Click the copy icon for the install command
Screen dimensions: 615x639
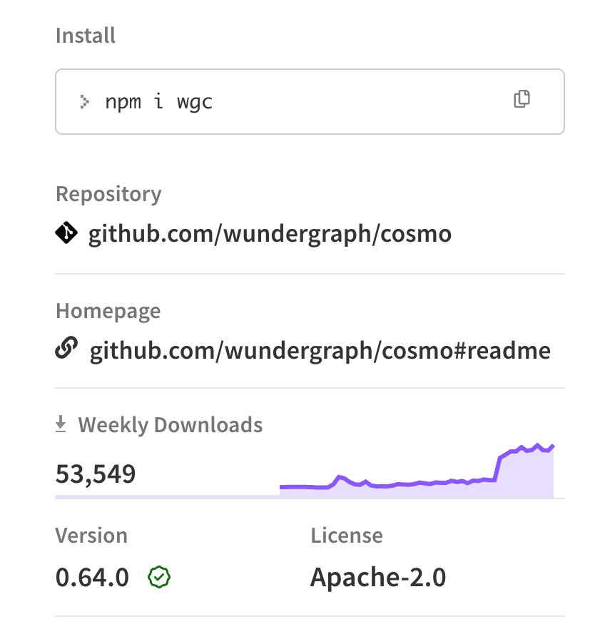coord(522,99)
